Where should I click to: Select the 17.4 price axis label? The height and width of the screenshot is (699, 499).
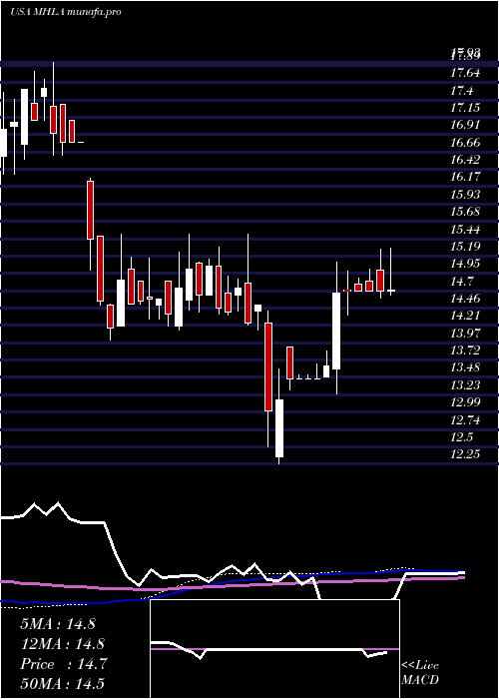point(461,91)
